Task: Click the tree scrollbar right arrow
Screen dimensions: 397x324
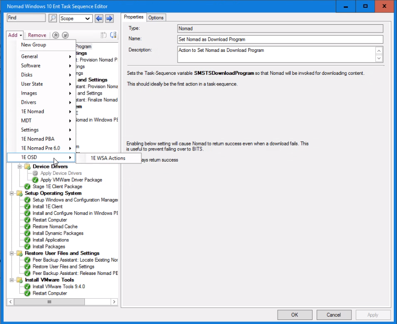Action: point(114,302)
